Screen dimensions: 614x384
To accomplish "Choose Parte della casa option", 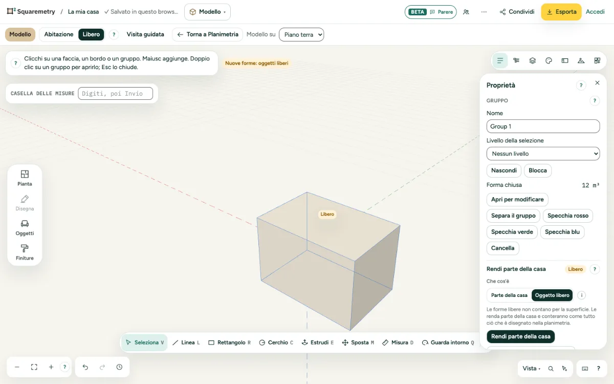I will pos(509,295).
